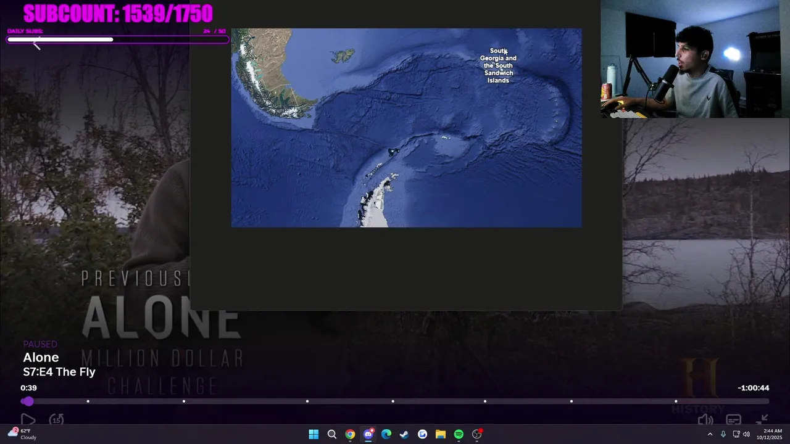Click the daily subs progress bar
The image size is (790, 444).
tap(117, 40)
